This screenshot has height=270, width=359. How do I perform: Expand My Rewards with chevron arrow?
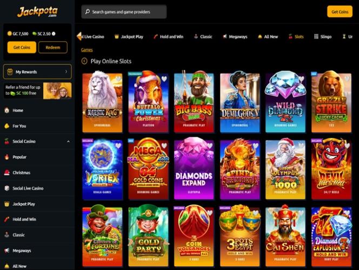[66, 72]
